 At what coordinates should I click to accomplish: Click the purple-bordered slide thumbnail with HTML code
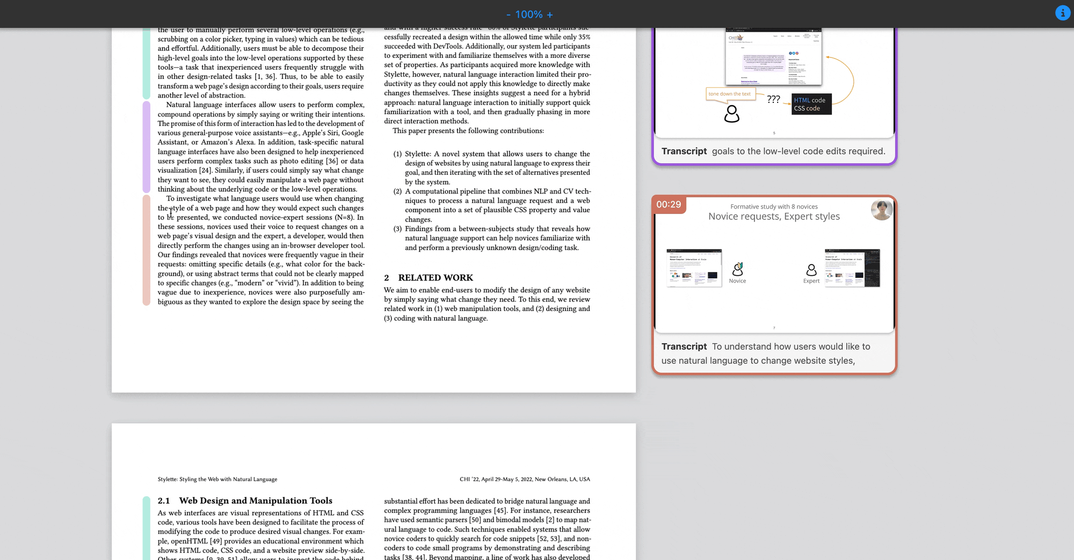pyautogui.click(x=774, y=83)
